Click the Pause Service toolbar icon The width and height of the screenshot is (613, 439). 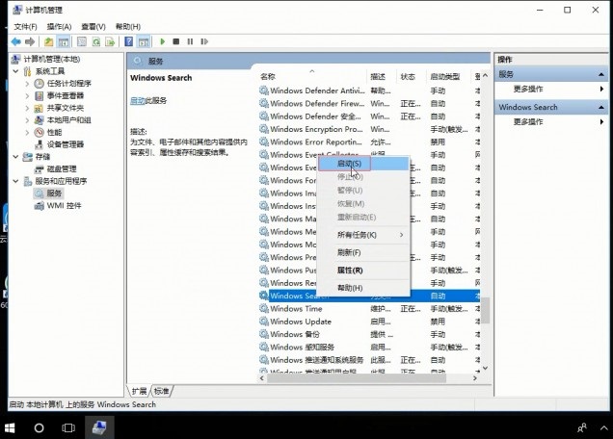tap(190, 41)
